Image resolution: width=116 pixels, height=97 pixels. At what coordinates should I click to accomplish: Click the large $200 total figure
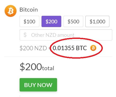[x=31, y=67]
